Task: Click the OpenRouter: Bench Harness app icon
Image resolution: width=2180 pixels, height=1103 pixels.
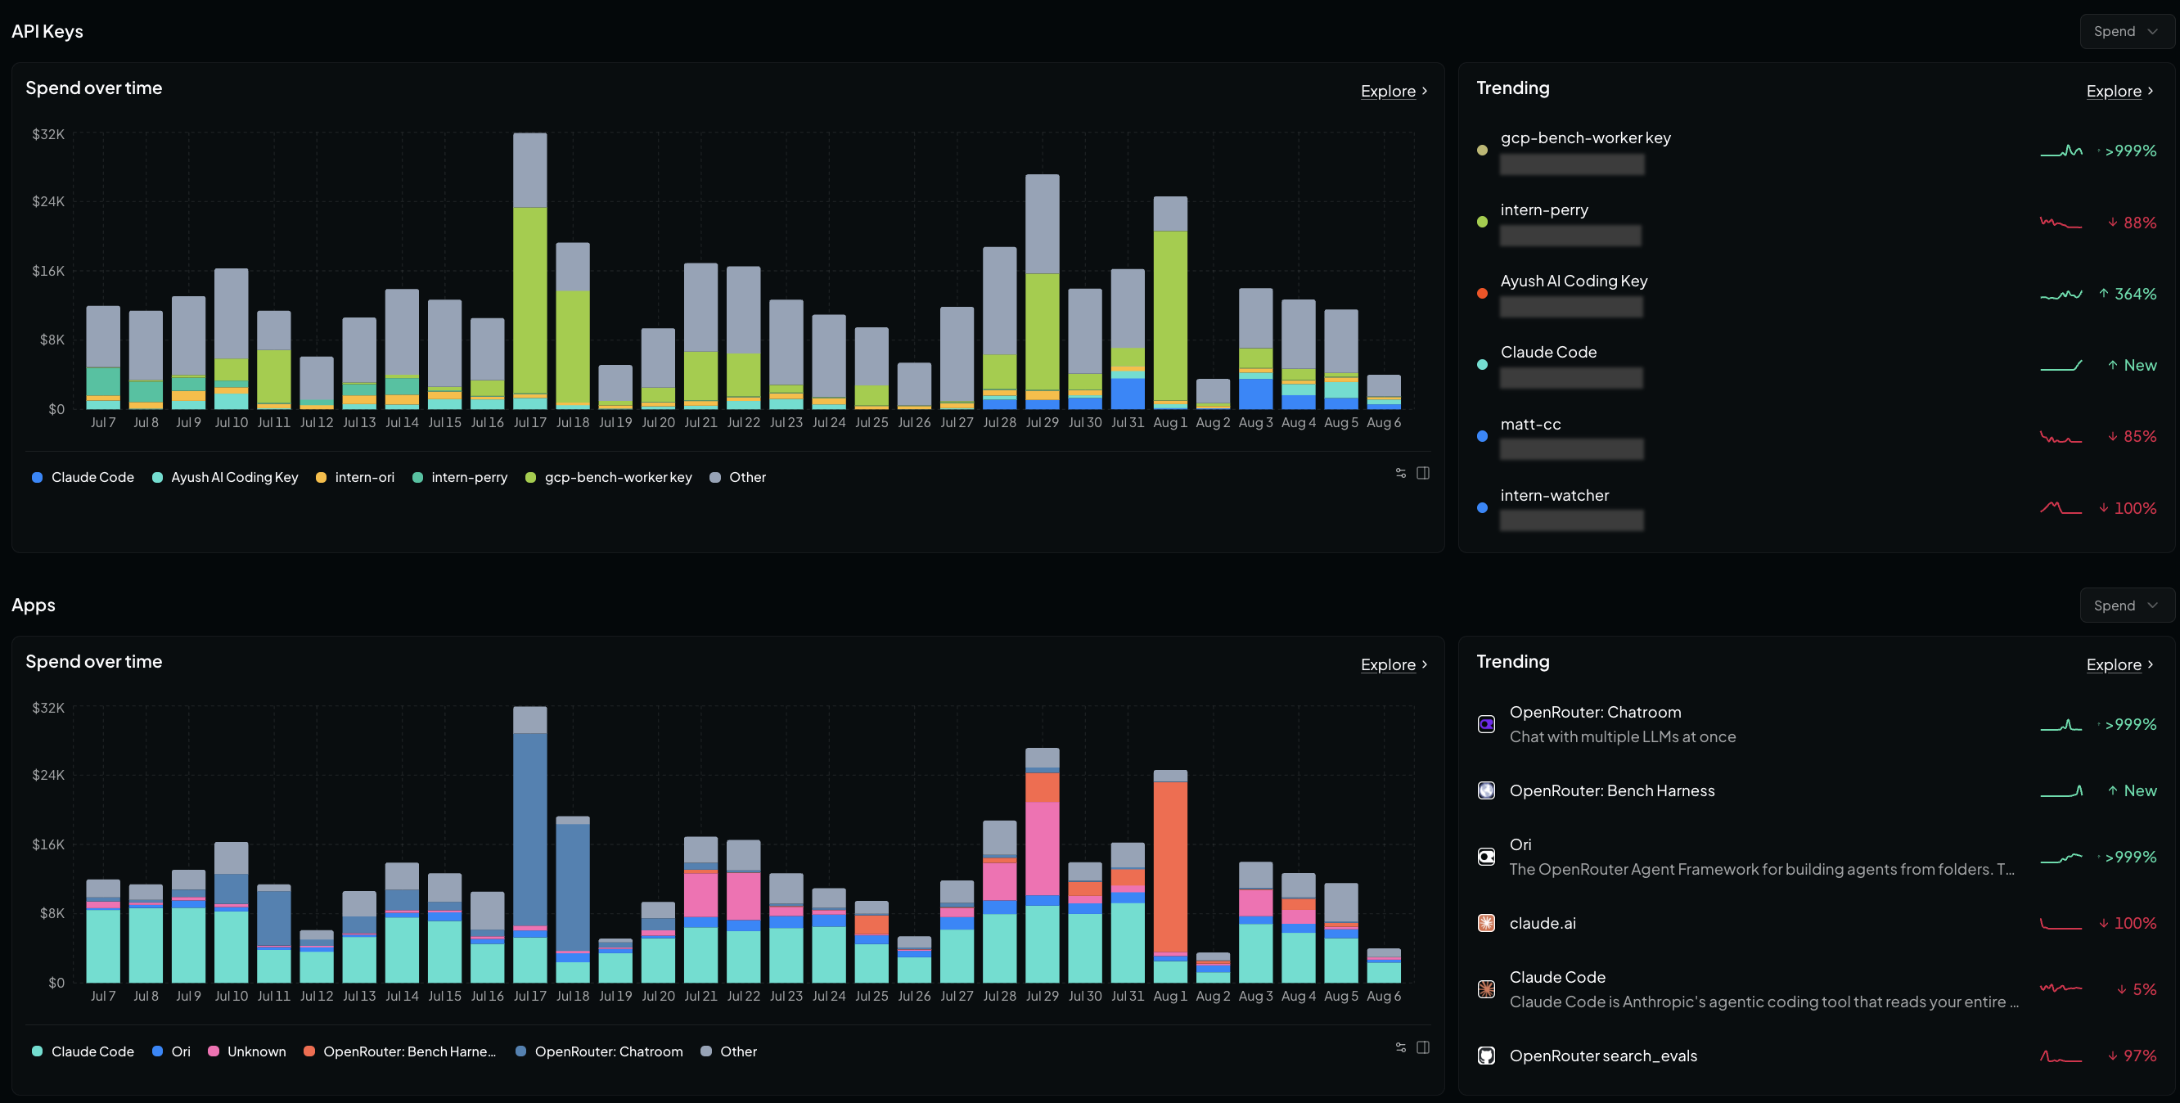Action: click(1486, 790)
